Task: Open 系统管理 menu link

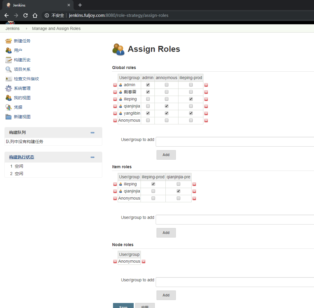Action: point(22,88)
